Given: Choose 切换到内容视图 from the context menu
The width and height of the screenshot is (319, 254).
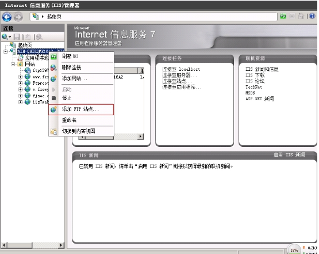Looking at the screenshot, I should [81, 131].
